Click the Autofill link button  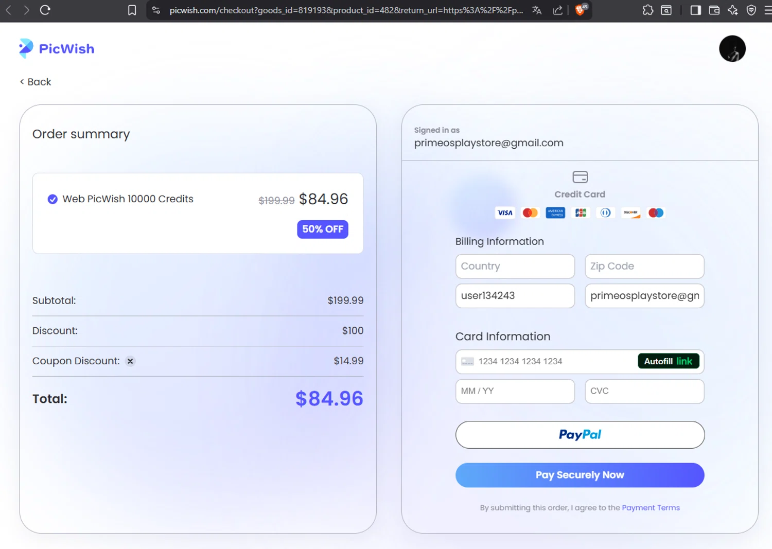pos(668,361)
